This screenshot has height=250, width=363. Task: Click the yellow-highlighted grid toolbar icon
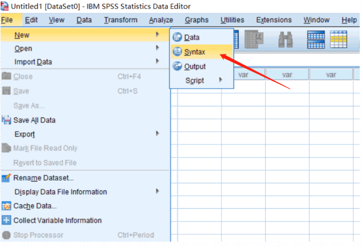point(338,39)
